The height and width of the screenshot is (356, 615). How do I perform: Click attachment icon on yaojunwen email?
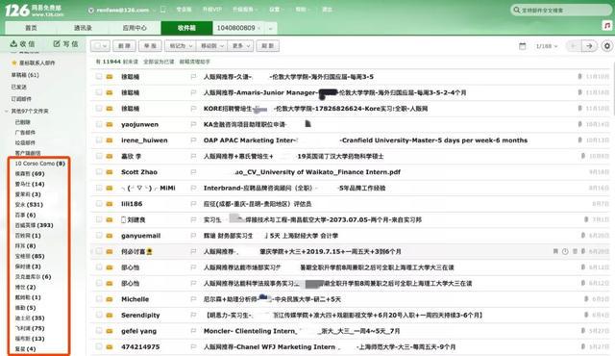580,124
